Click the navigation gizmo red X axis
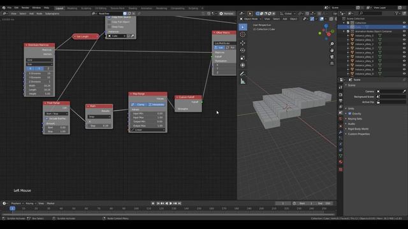The width and height of the screenshot is (408, 229). pos(329,34)
